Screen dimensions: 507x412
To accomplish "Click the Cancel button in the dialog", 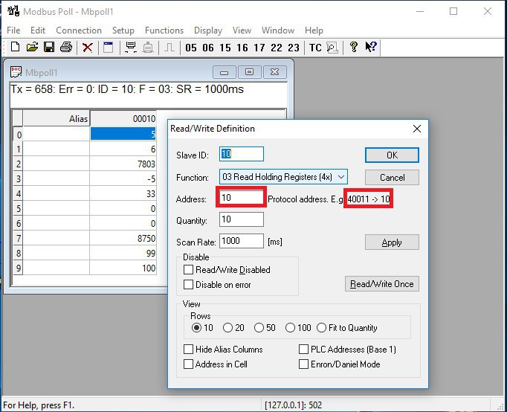I will click(392, 178).
